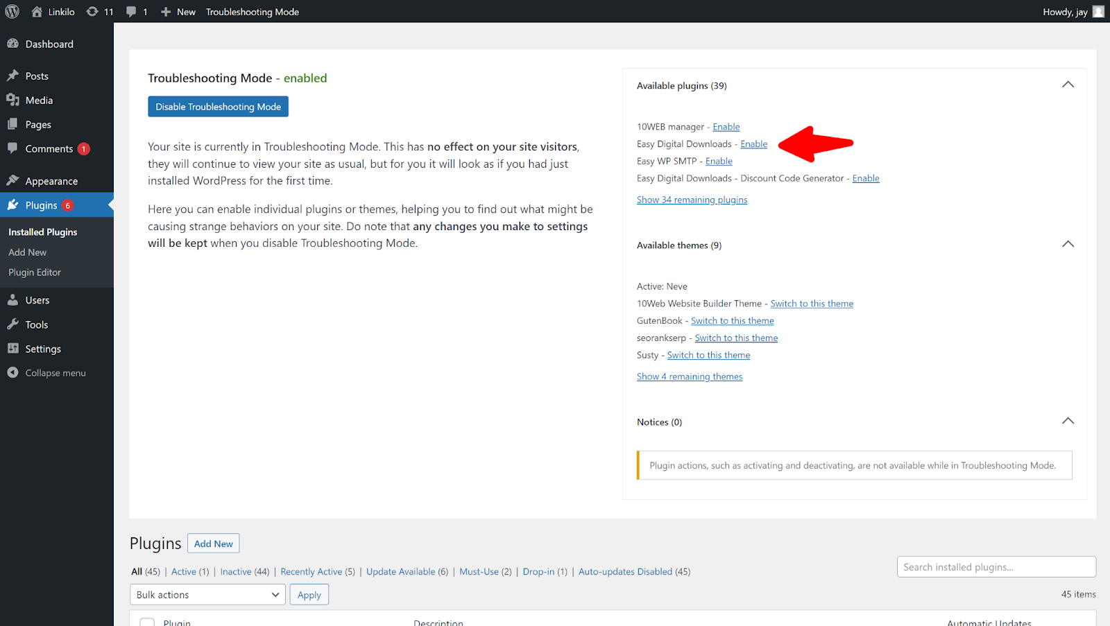Image resolution: width=1110 pixels, height=626 pixels.
Task: Click the sidebar Comments bubble icon
Action: pyautogui.click(x=12, y=148)
